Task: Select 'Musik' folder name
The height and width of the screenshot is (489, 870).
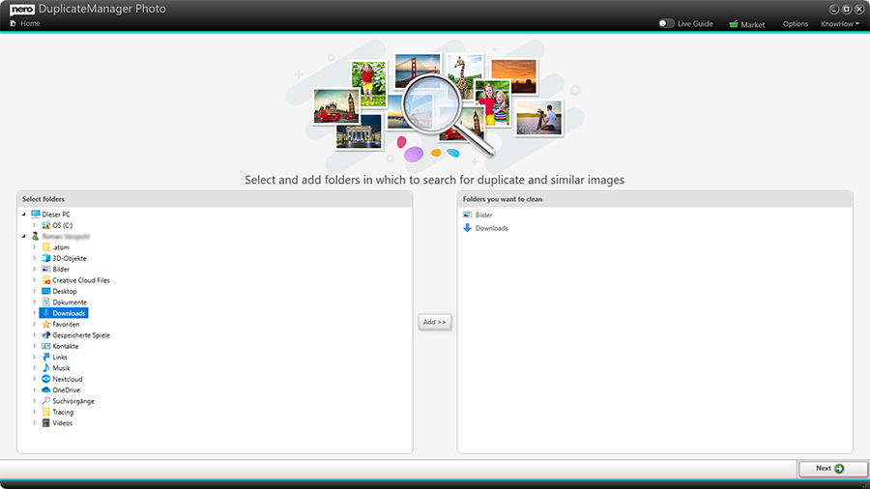Action: click(61, 368)
